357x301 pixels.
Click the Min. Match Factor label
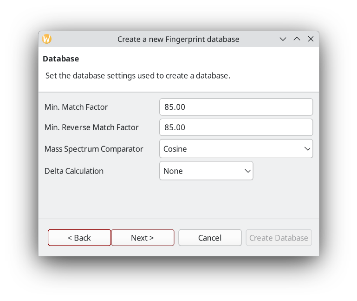76,107
